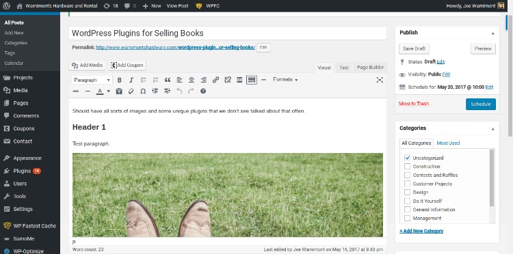
Task: Check the Design category
Action: click(408, 193)
